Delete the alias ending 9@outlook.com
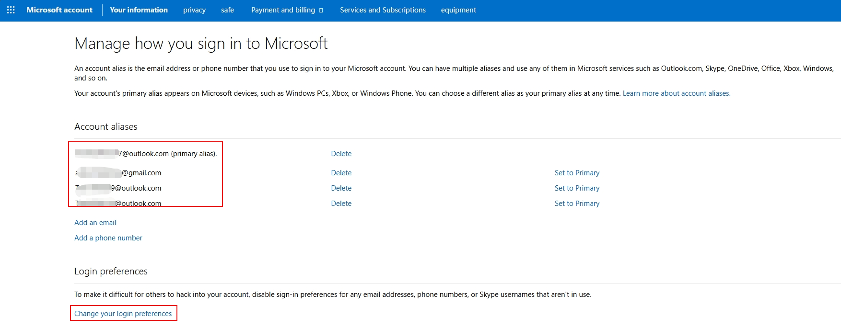The height and width of the screenshot is (329, 841). point(341,188)
